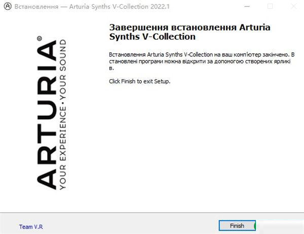Click the Finish button

[237, 226]
